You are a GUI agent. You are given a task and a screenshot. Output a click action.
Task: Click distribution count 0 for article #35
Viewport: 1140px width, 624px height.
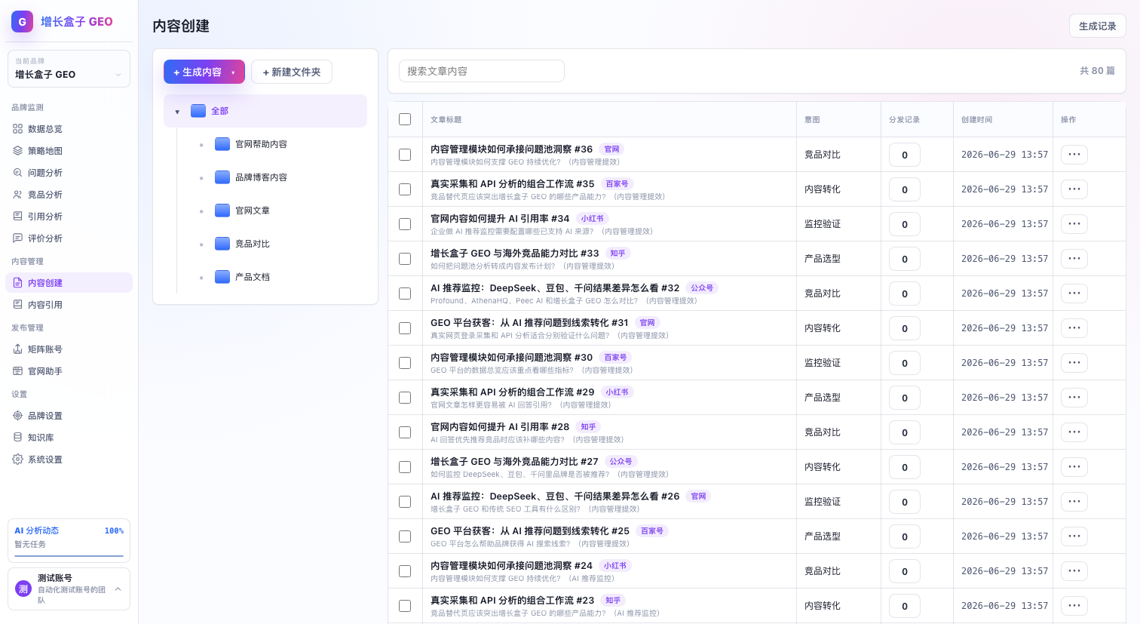[x=905, y=189]
